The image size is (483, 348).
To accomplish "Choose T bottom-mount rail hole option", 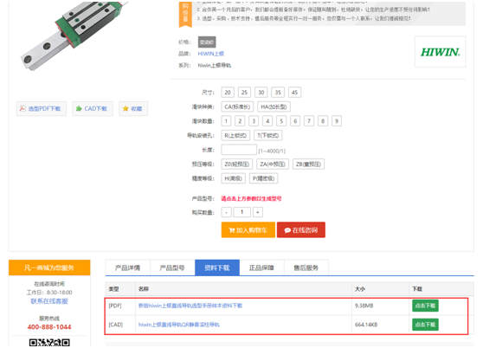I will (268, 136).
